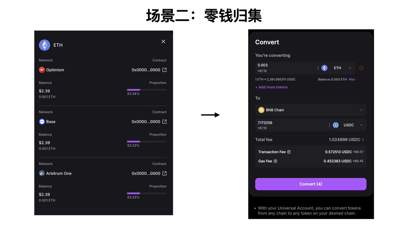Open Base contract external link icon
Screen dimensions: 407x229
coord(164,122)
